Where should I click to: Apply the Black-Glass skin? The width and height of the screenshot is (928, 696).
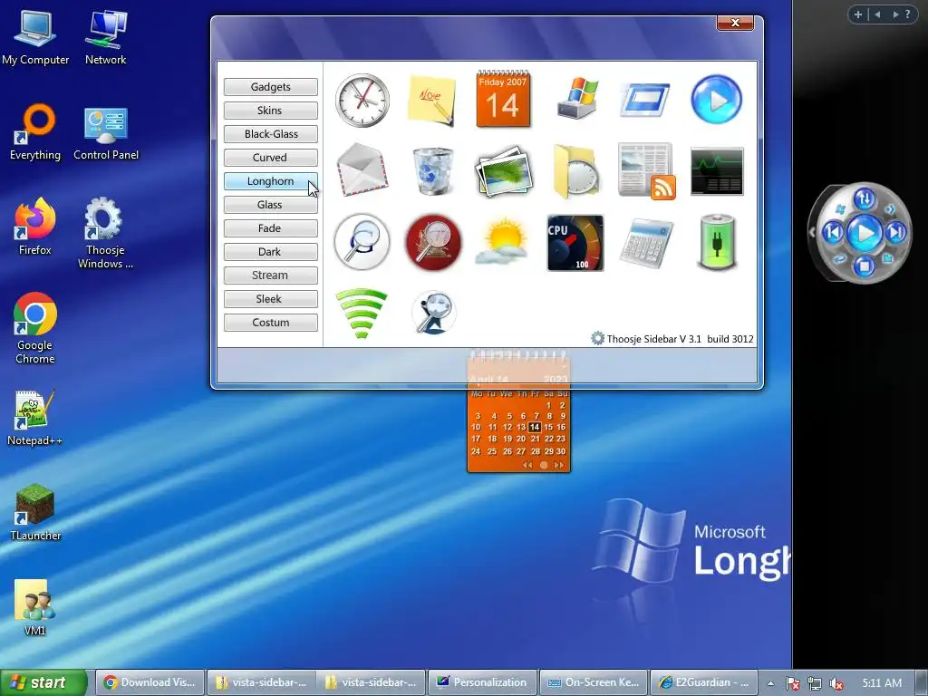[270, 134]
